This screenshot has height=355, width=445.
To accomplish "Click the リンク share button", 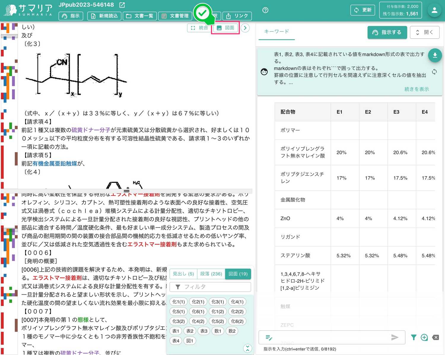I will coord(237,16).
